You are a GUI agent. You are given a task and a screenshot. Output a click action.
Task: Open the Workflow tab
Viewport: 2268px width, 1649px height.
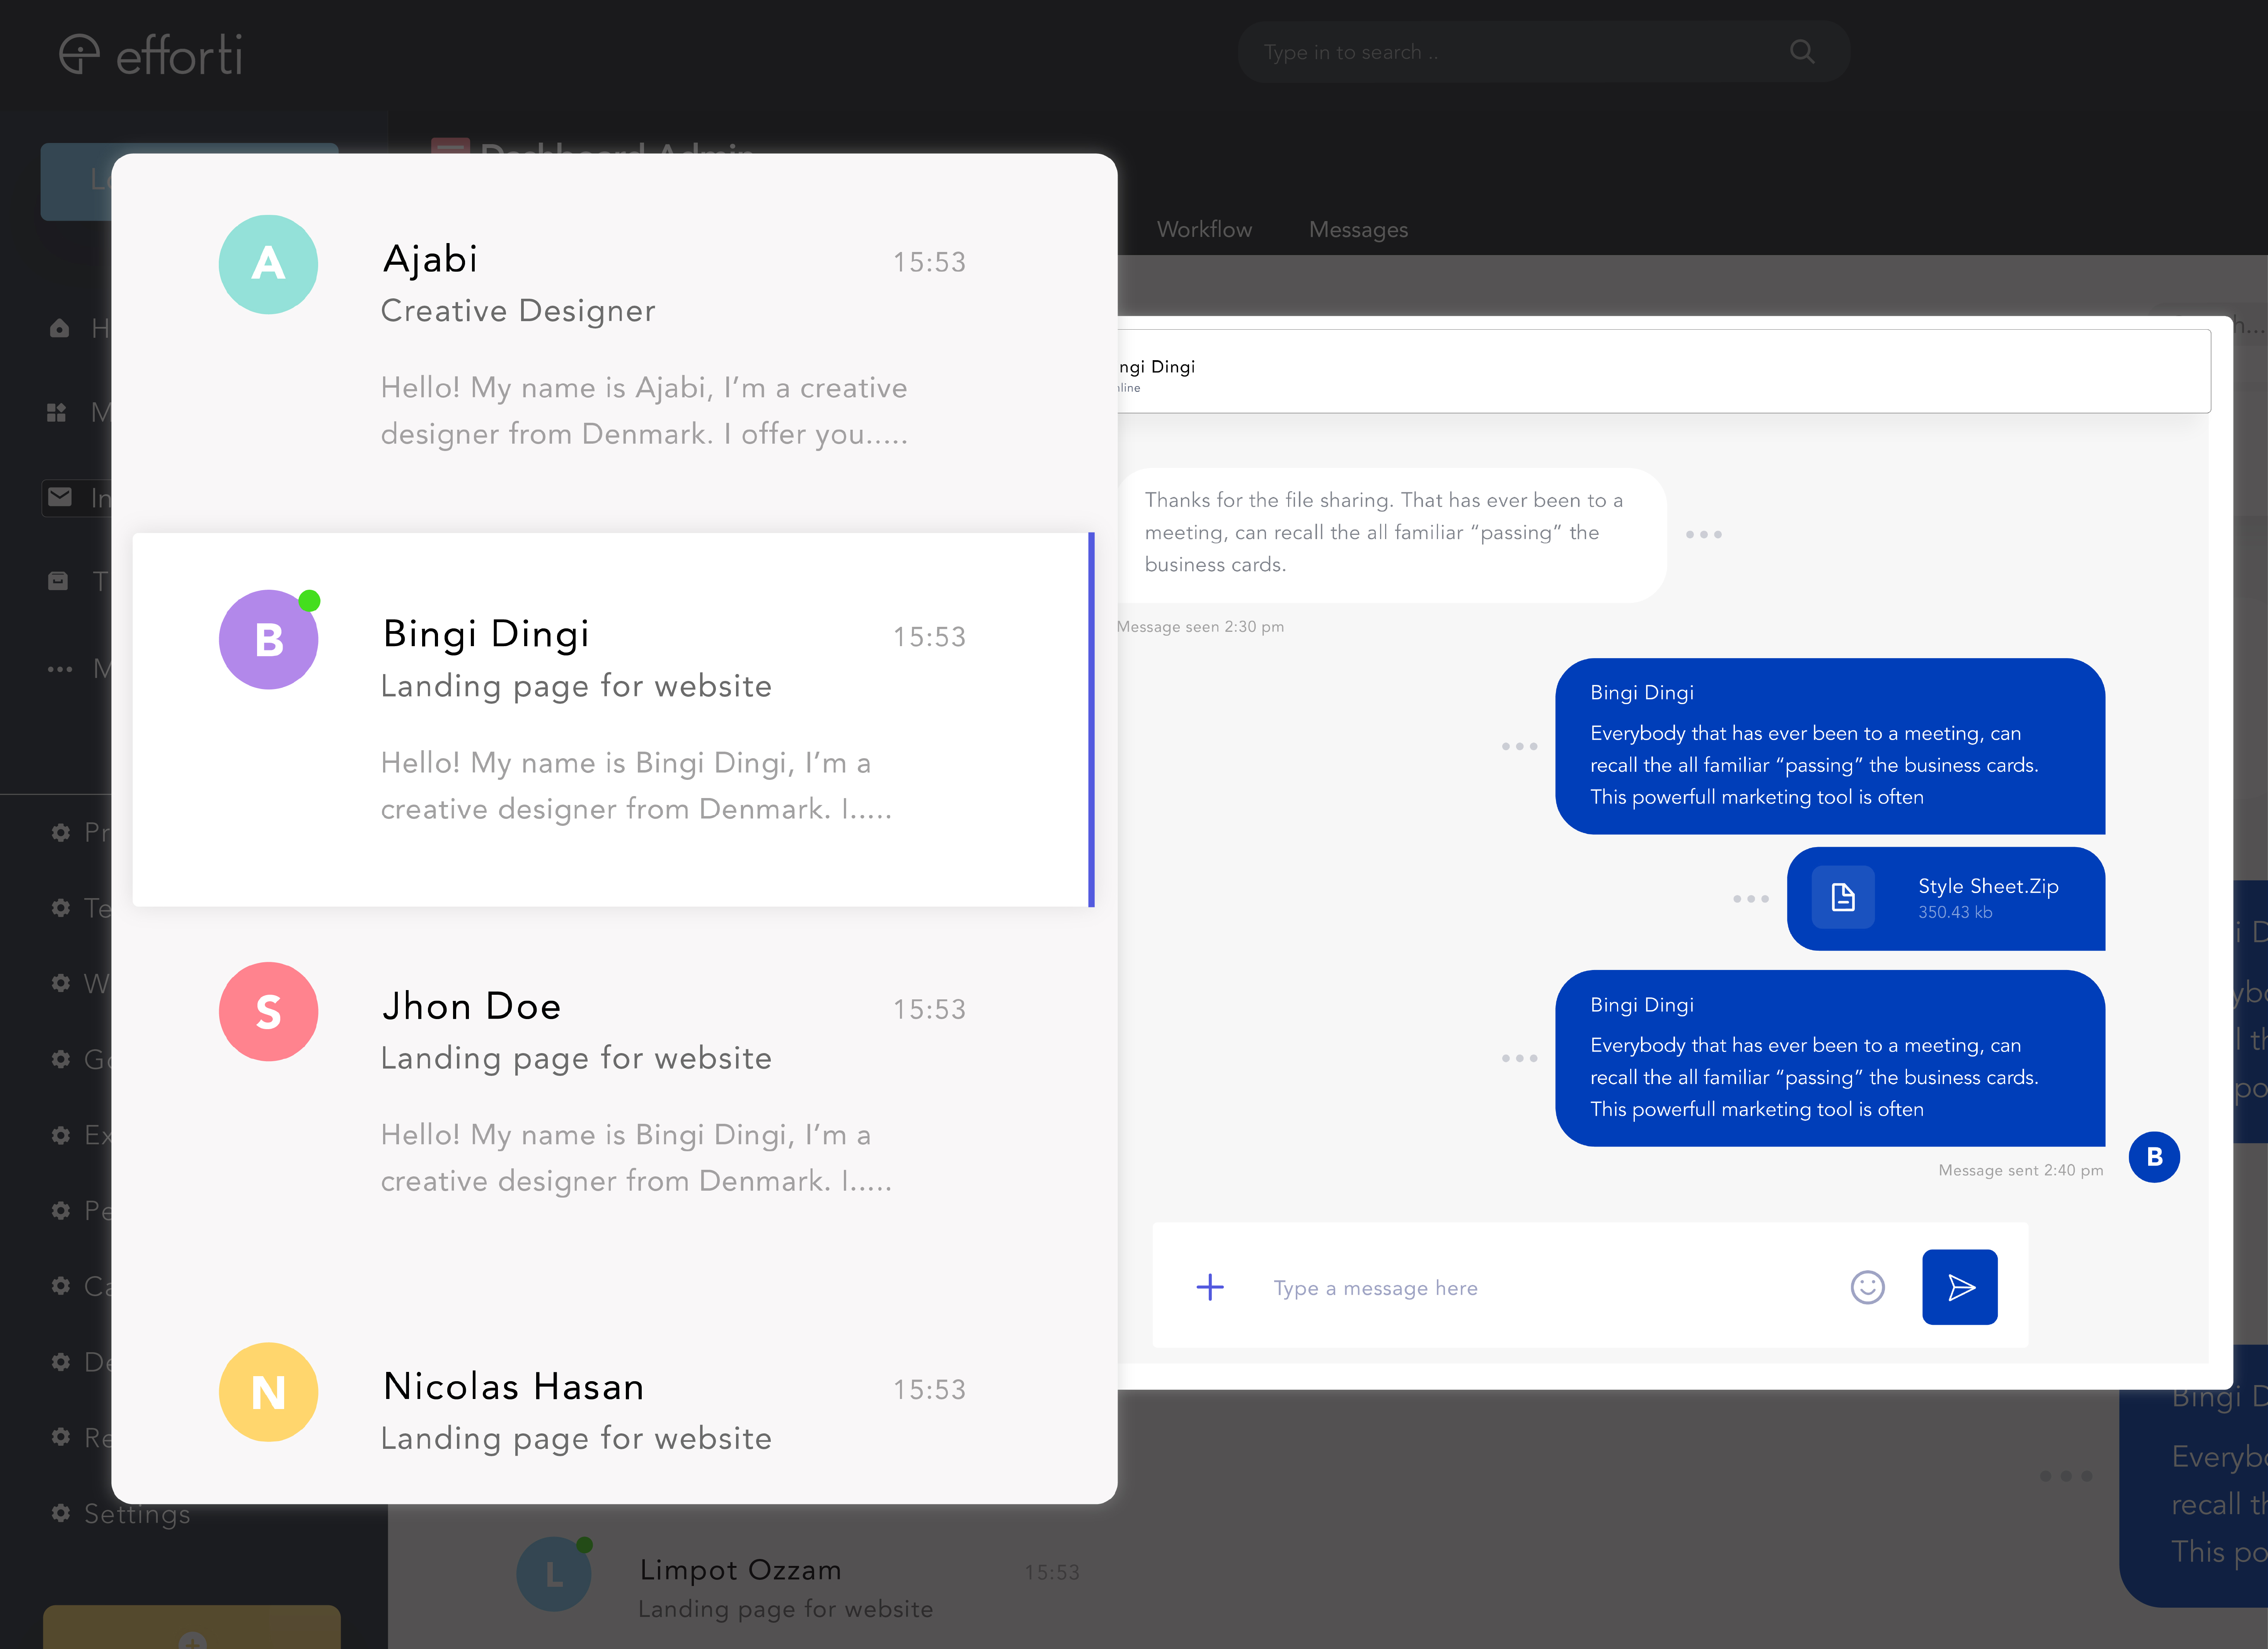[x=1204, y=229]
